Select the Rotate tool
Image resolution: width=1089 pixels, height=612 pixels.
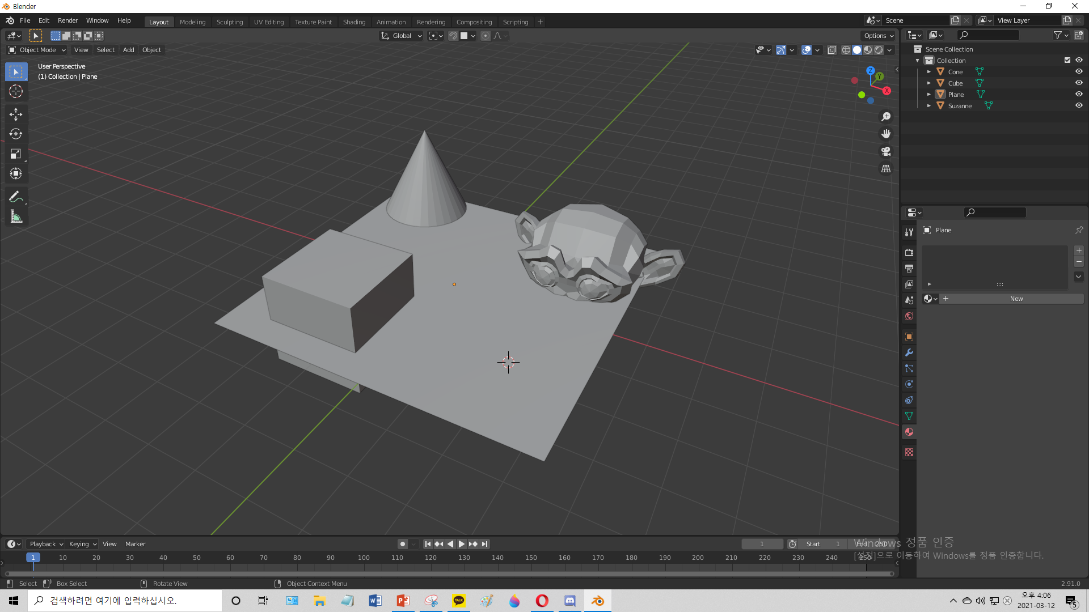pyautogui.click(x=16, y=134)
